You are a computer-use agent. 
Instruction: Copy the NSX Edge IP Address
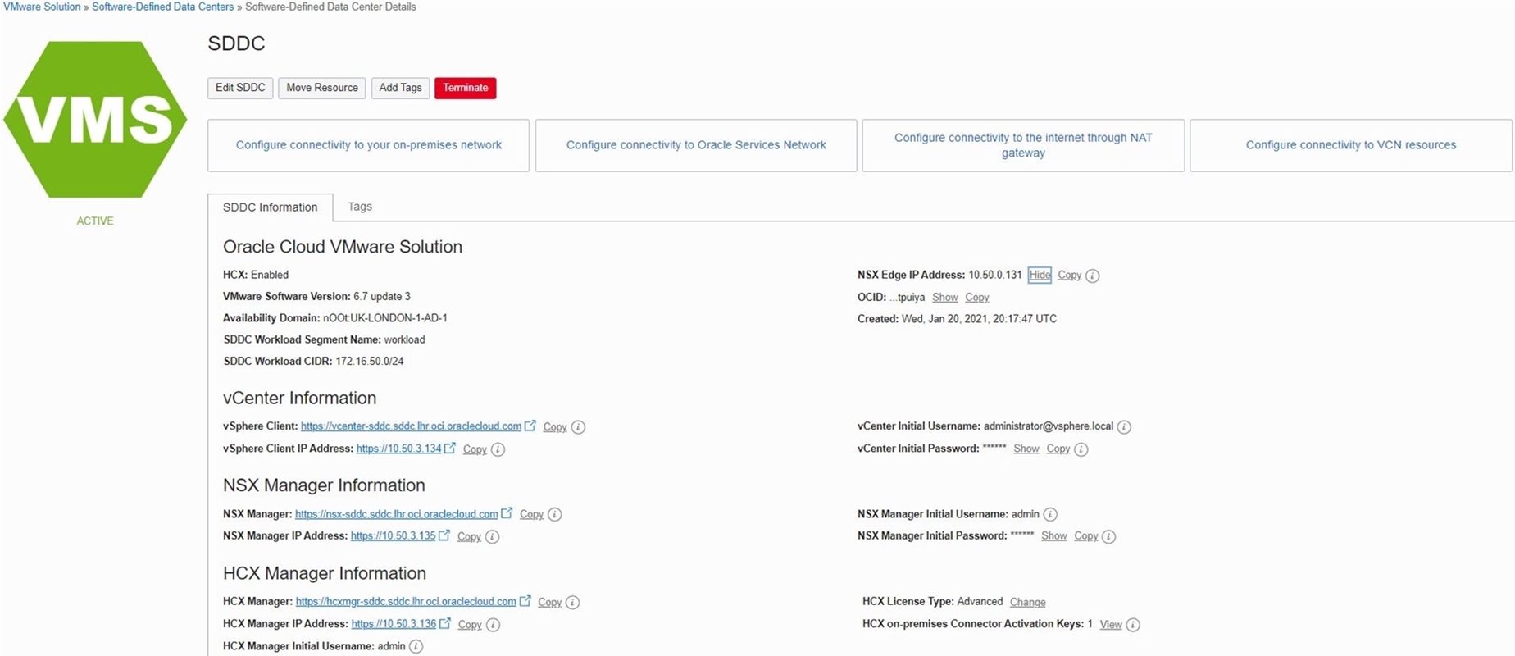point(1069,275)
